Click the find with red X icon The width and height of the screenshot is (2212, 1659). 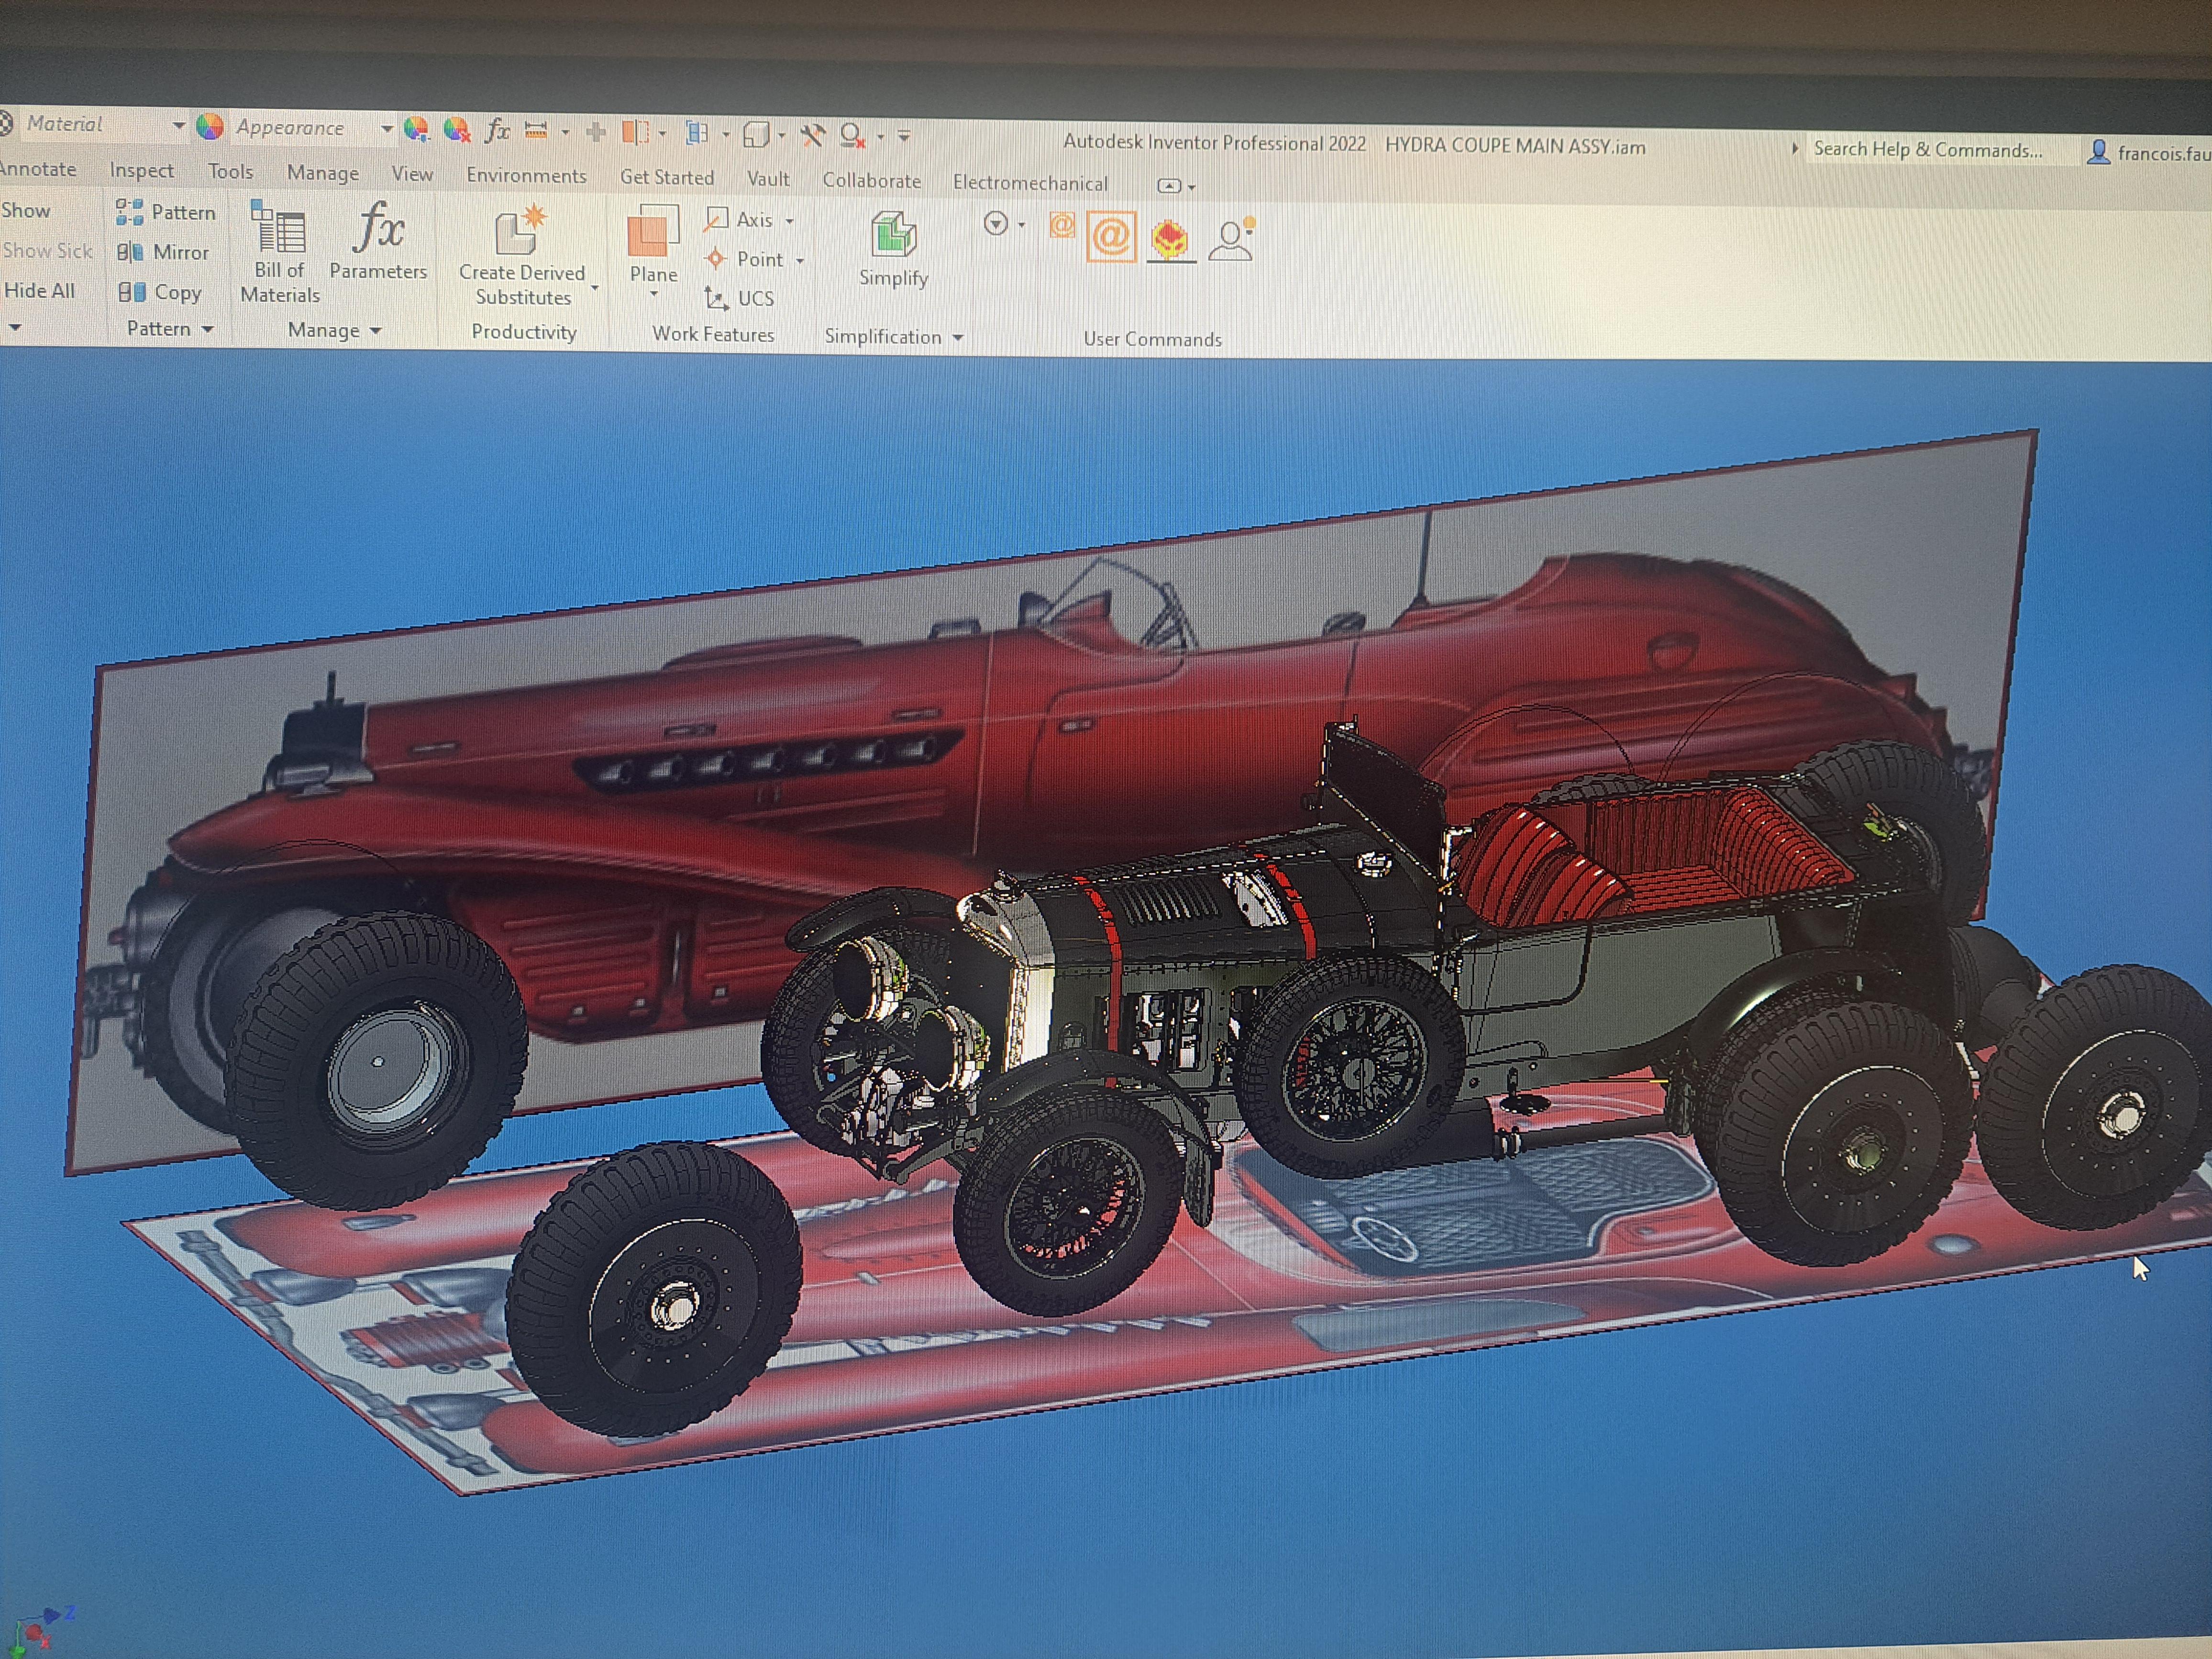coord(852,135)
